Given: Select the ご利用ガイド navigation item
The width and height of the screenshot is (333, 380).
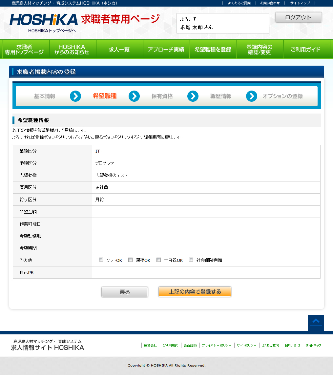Looking at the screenshot, I should [x=306, y=50].
